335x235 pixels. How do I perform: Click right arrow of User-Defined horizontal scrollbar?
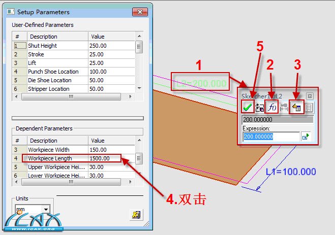[130, 96]
